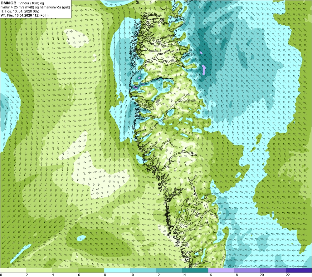Click the darkest purple legend swatch above 22
312x277 pixels.
[x=299, y=270]
